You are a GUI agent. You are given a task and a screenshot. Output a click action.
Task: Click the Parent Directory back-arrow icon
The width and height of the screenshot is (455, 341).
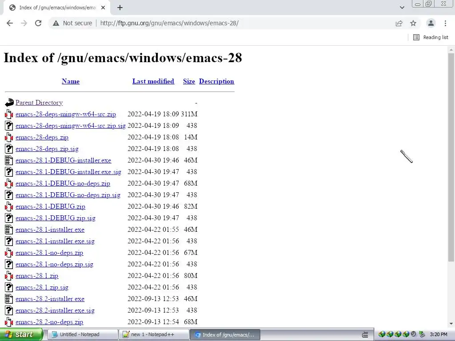click(x=9, y=103)
